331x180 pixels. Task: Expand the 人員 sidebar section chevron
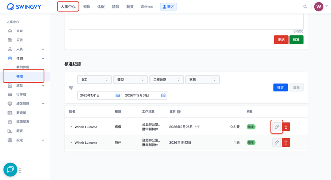point(43,49)
